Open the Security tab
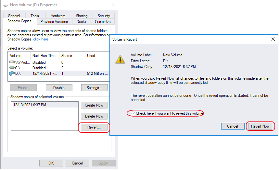 click(x=104, y=16)
